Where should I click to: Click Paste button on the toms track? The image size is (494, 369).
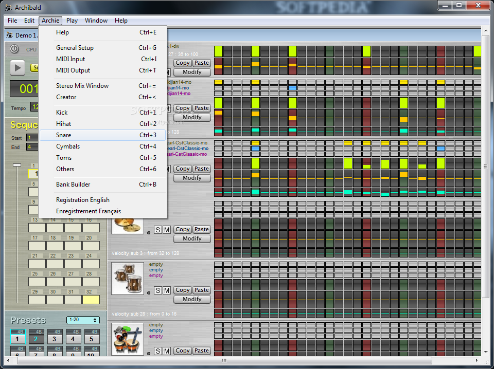point(201,290)
